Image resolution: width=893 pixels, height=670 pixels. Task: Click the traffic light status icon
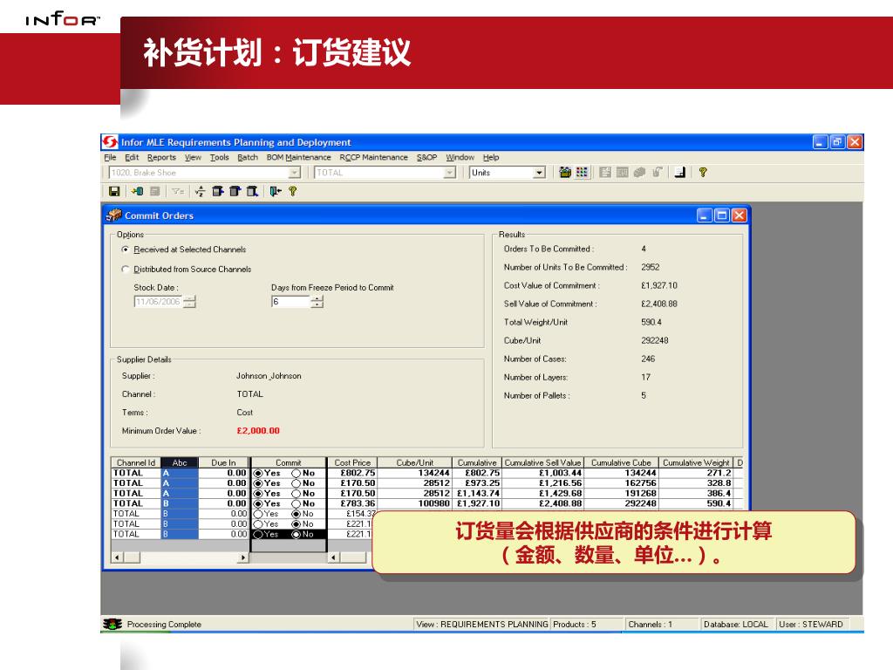tap(112, 624)
